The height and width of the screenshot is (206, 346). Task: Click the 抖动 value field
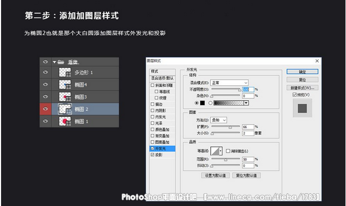[x=249, y=166]
